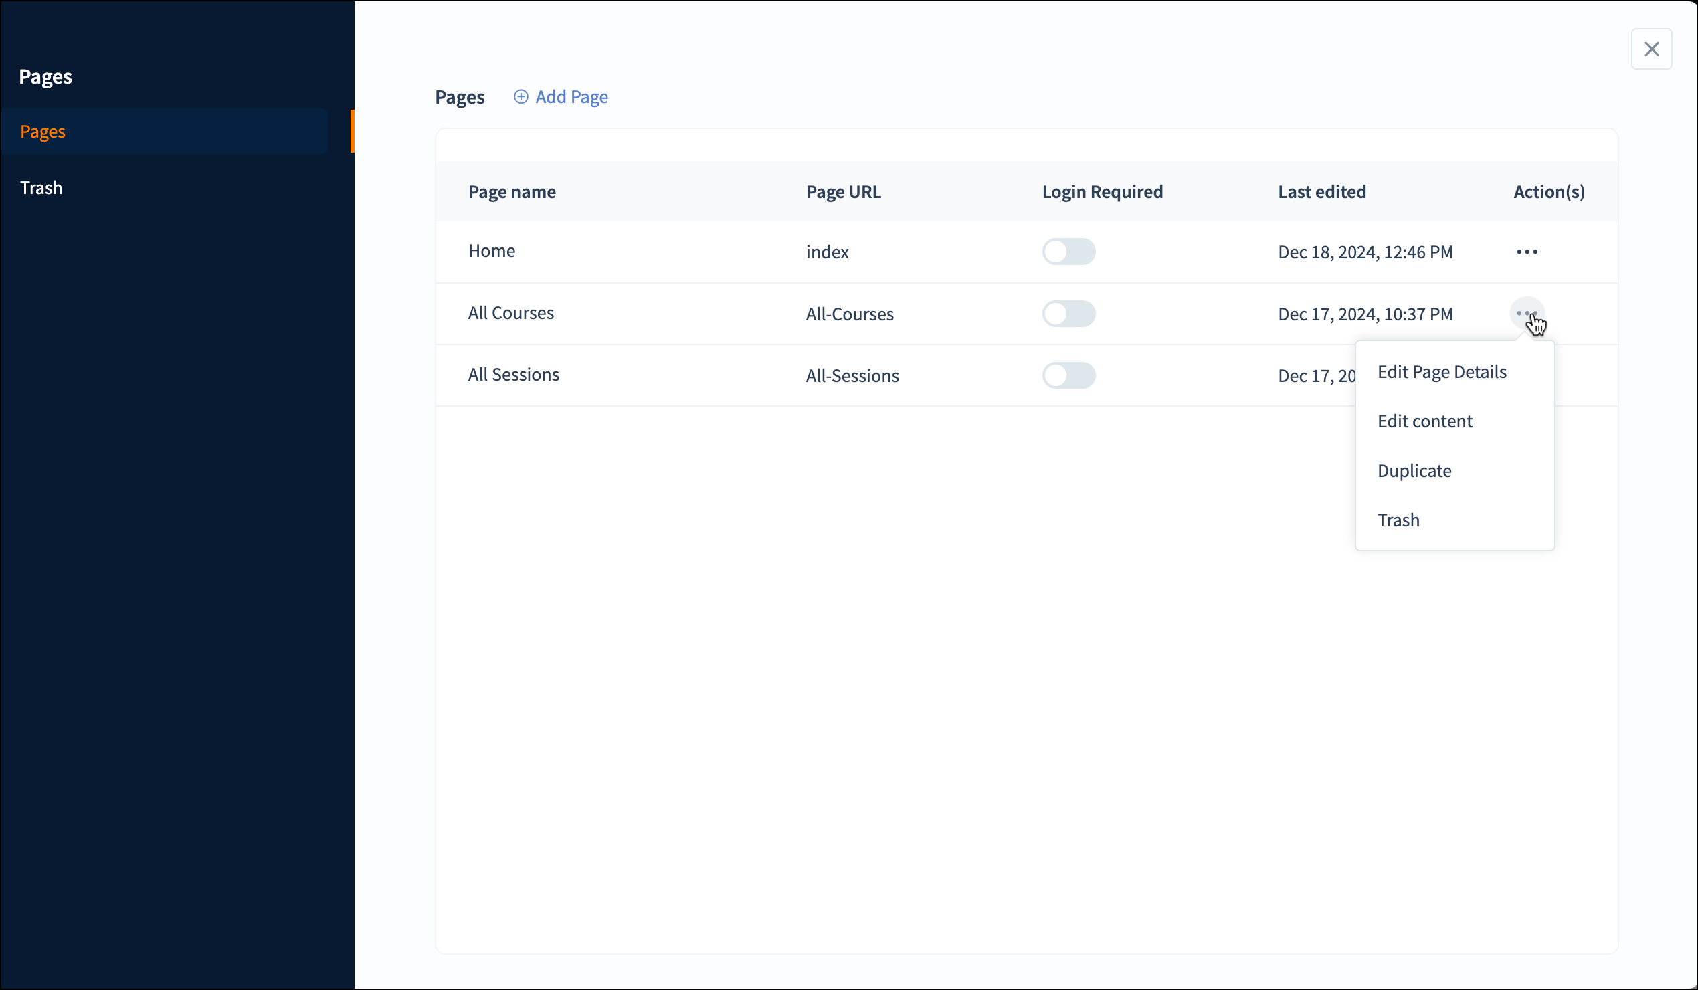1698x990 pixels.
Task: Pick Duplicate from the actions menu
Action: click(x=1414, y=471)
